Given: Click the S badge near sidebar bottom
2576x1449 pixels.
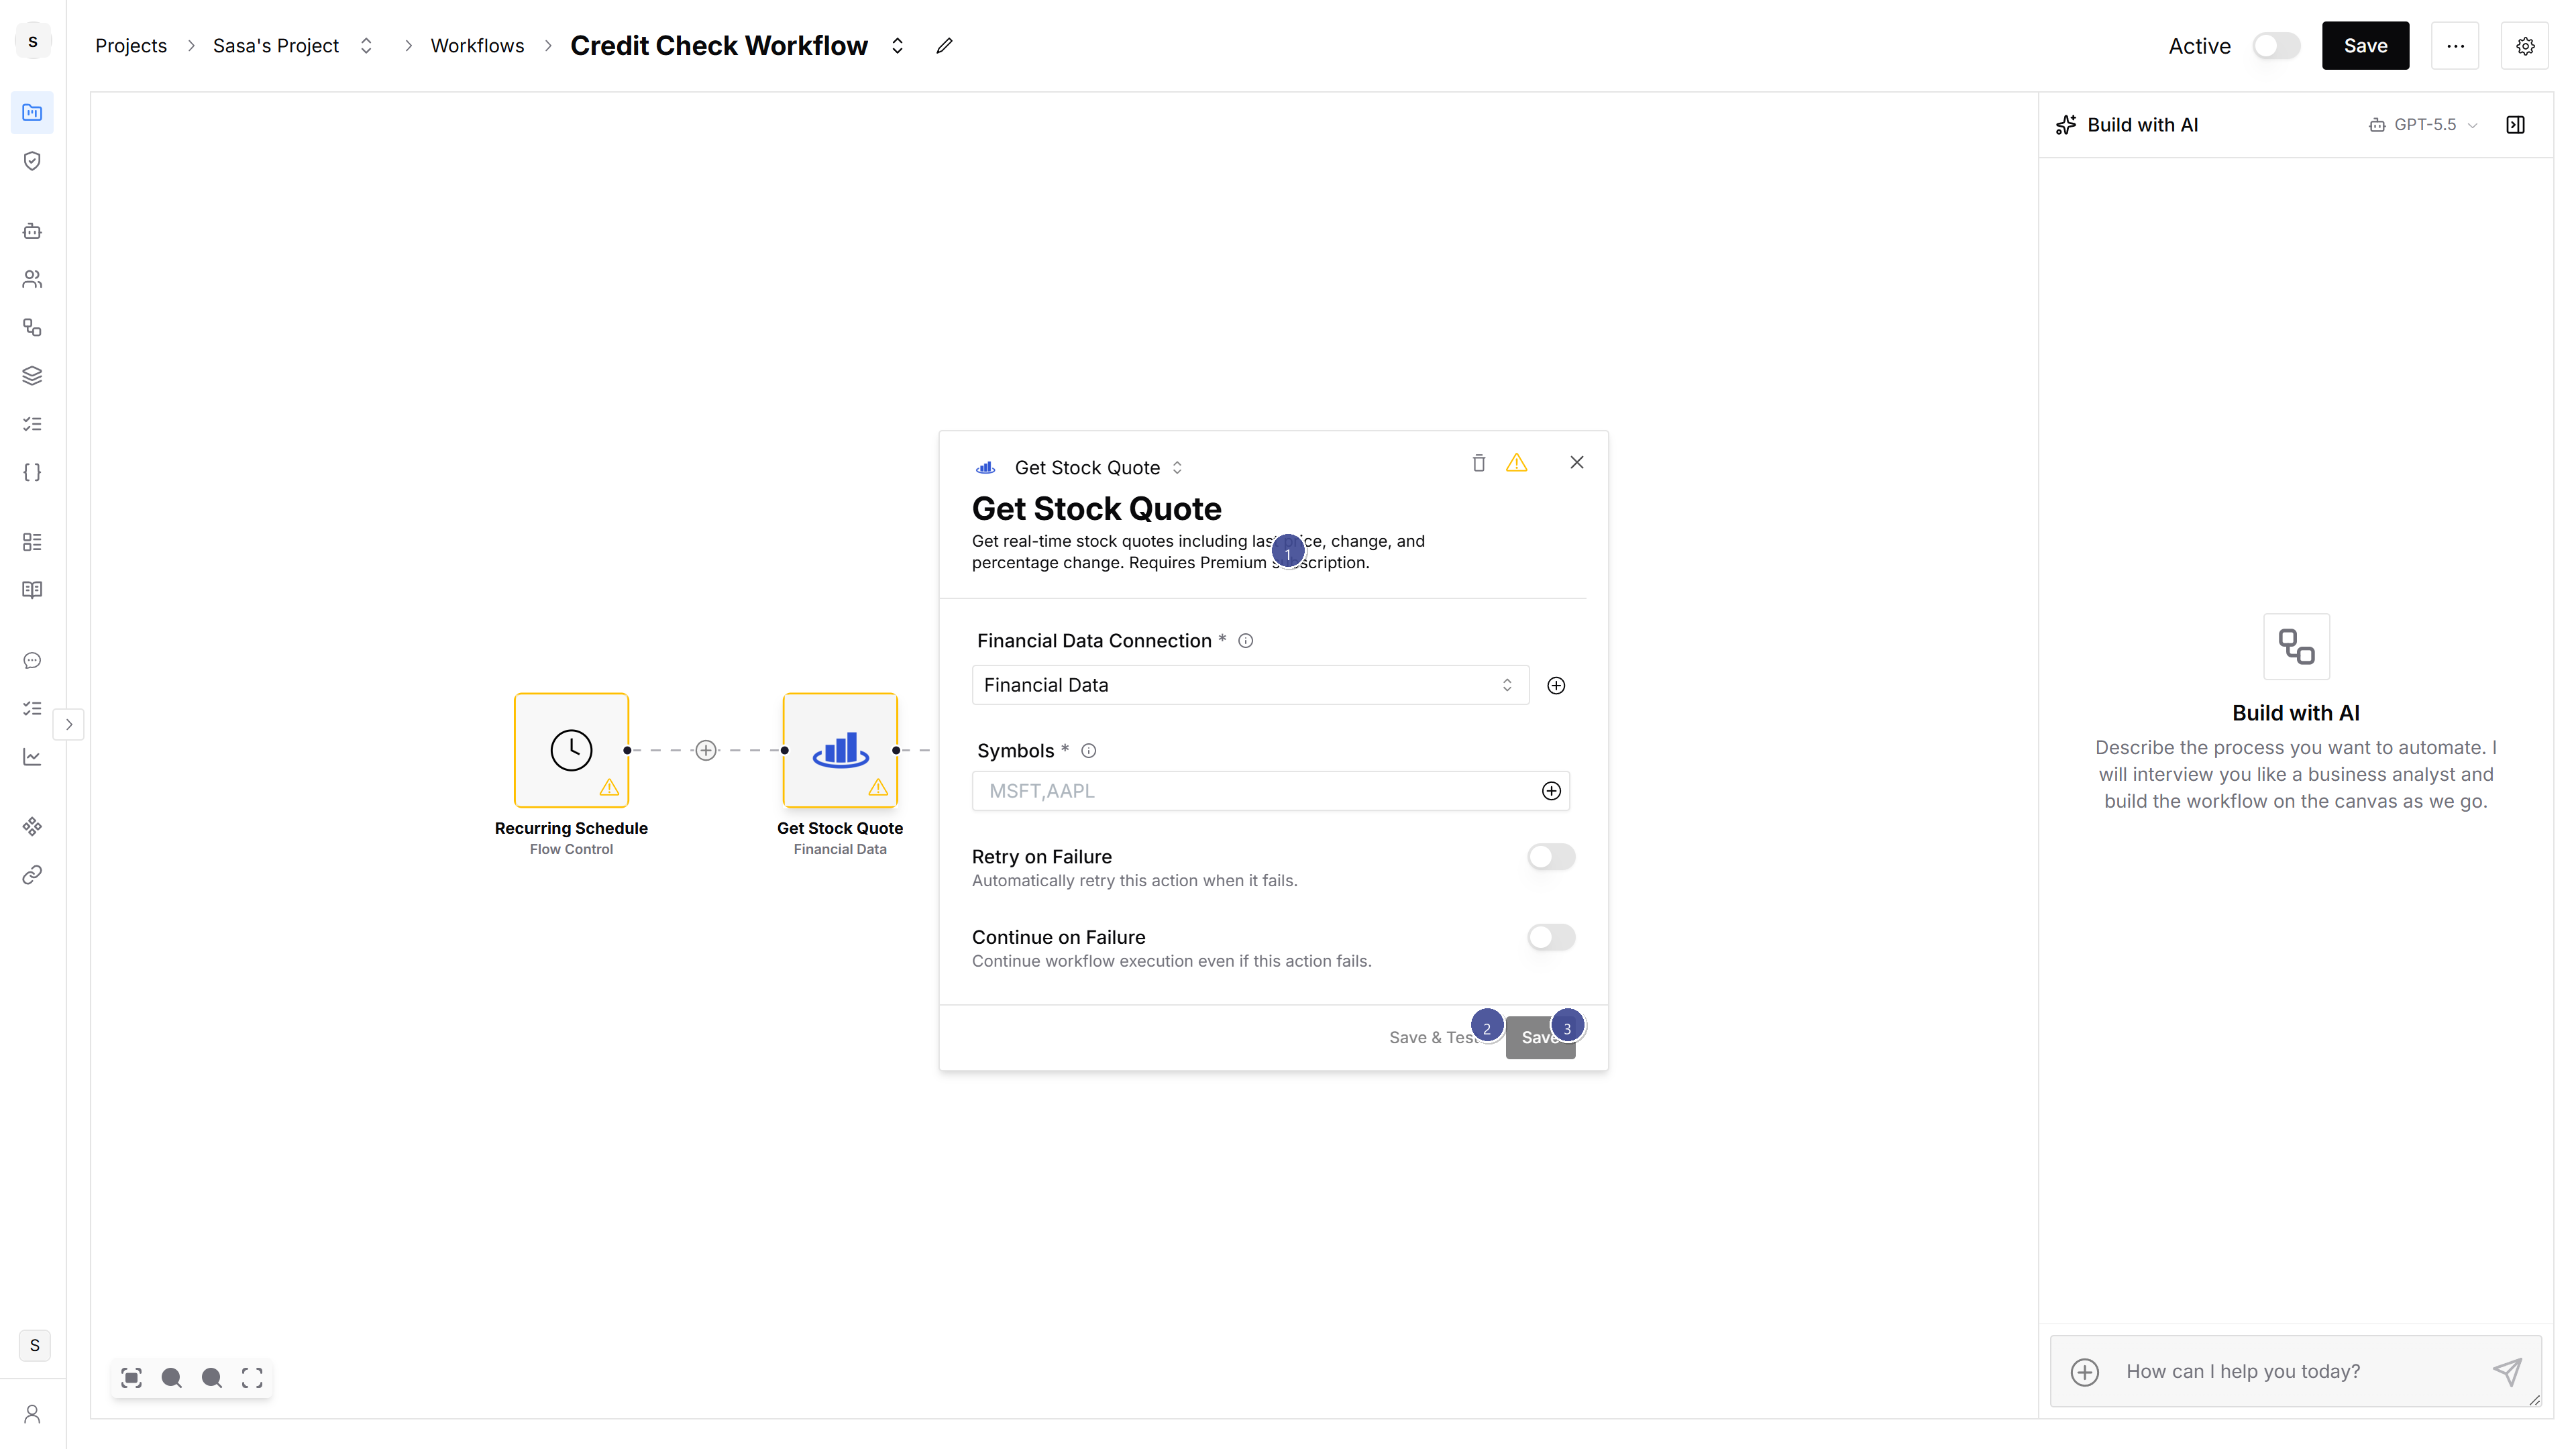Looking at the screenshot, I should point(34,1345).
